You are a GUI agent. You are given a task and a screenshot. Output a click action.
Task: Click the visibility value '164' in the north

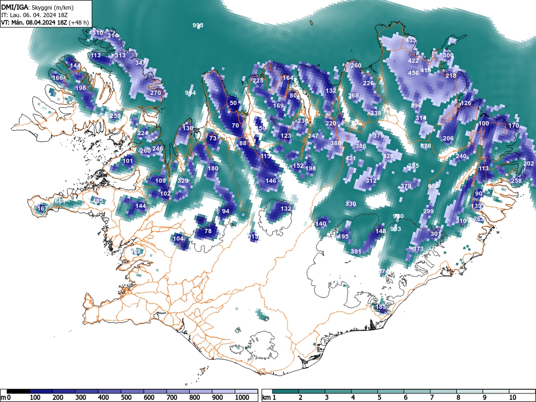pos(288,78)
